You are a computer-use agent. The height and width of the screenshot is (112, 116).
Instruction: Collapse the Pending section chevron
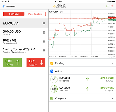(x=113, y=63)
